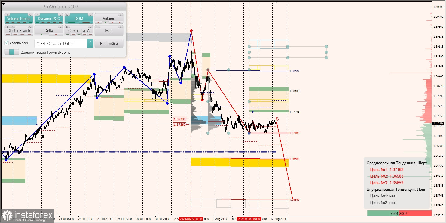This screenshot has width=446, height=223.
Task: Click Цель №1: 1.37163 in info panel
Action: (387, 169)
